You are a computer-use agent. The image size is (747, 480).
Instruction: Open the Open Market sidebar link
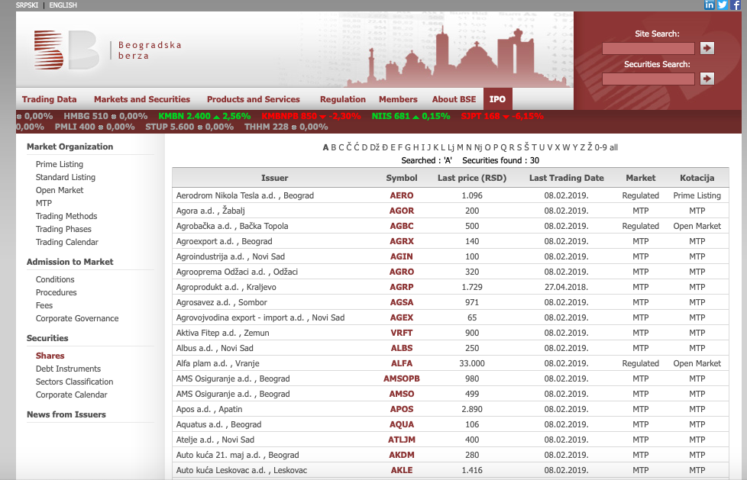(x=60, y=190)
